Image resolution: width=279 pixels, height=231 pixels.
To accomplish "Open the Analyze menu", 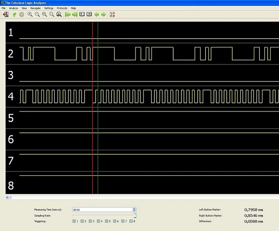I will click(14, 8).
